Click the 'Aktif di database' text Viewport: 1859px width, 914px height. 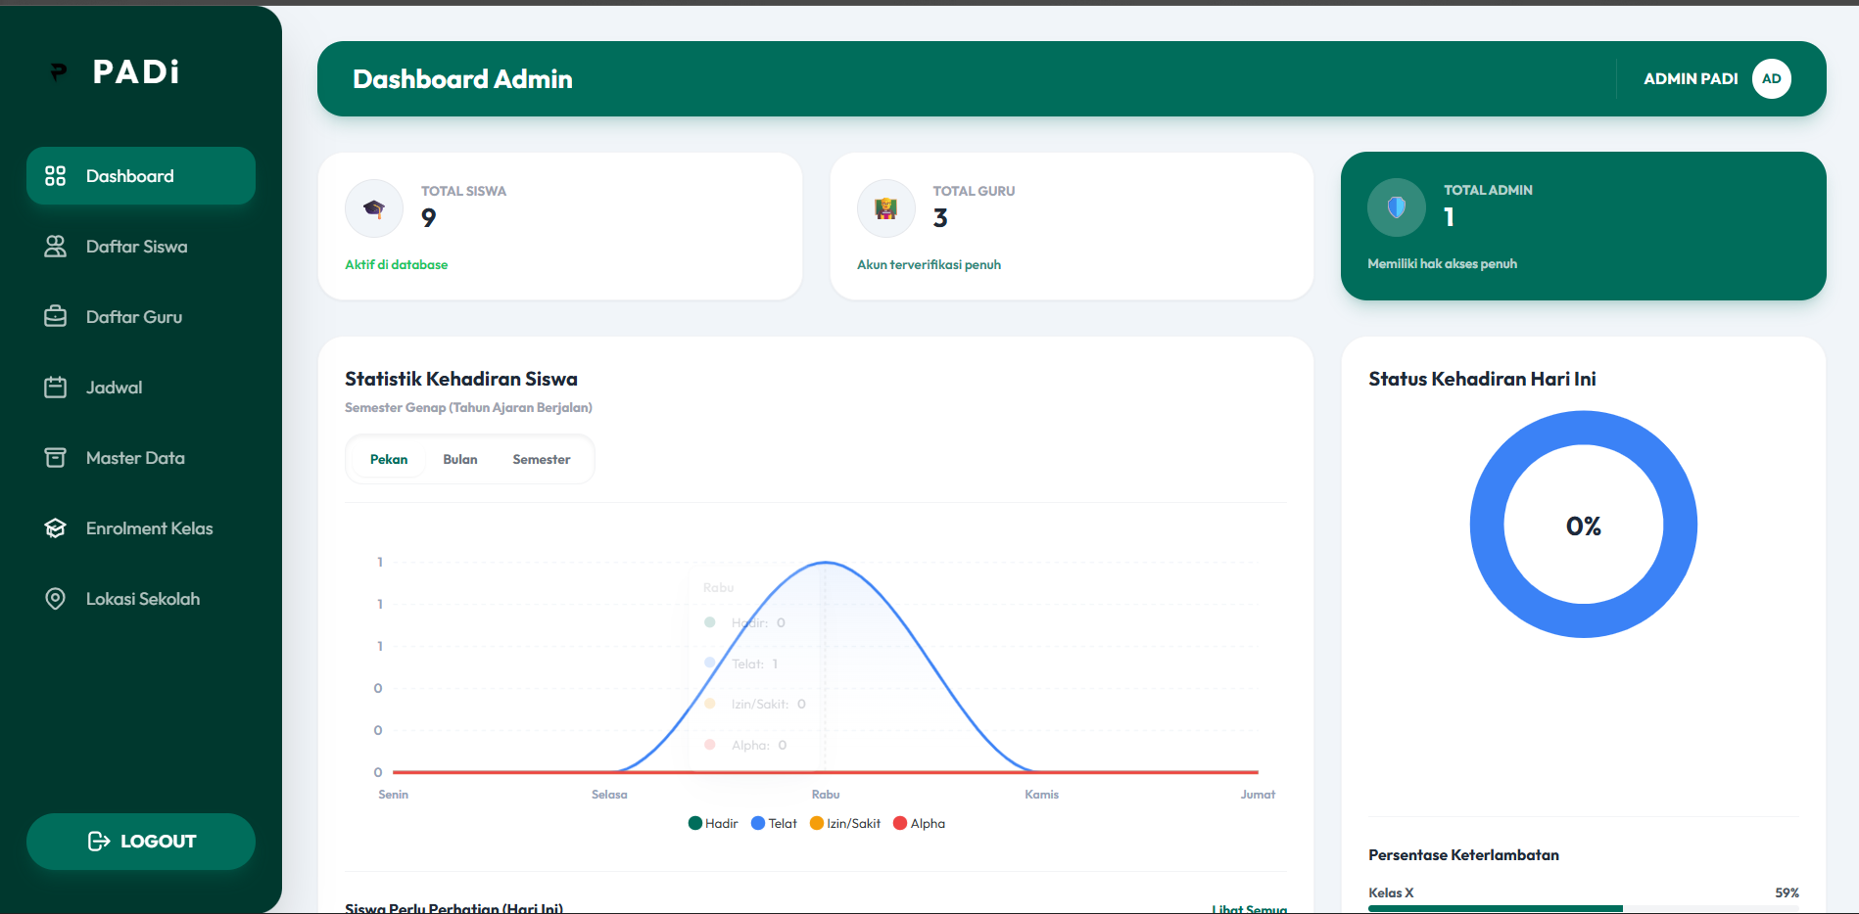pyautogui.click(x=397, y=265)
